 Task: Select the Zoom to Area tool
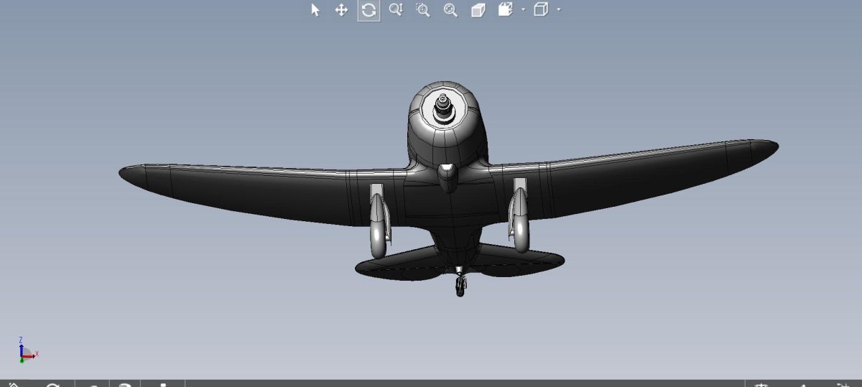click(x=423, y=10)
